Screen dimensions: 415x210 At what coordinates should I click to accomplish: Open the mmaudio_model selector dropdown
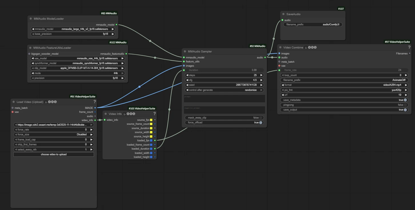click(x=73, y=29)
